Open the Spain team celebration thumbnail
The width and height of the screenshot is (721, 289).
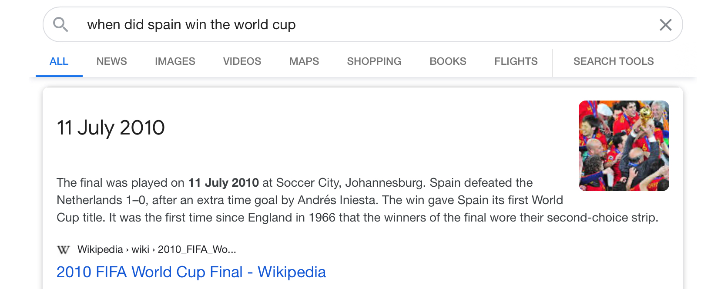click(x=624, y=146)
